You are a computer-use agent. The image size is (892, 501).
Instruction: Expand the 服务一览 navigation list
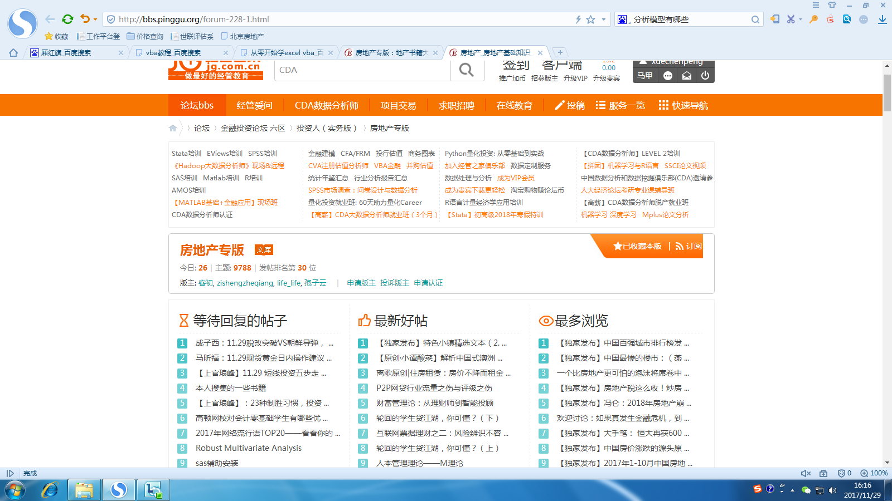coord(620,105)
